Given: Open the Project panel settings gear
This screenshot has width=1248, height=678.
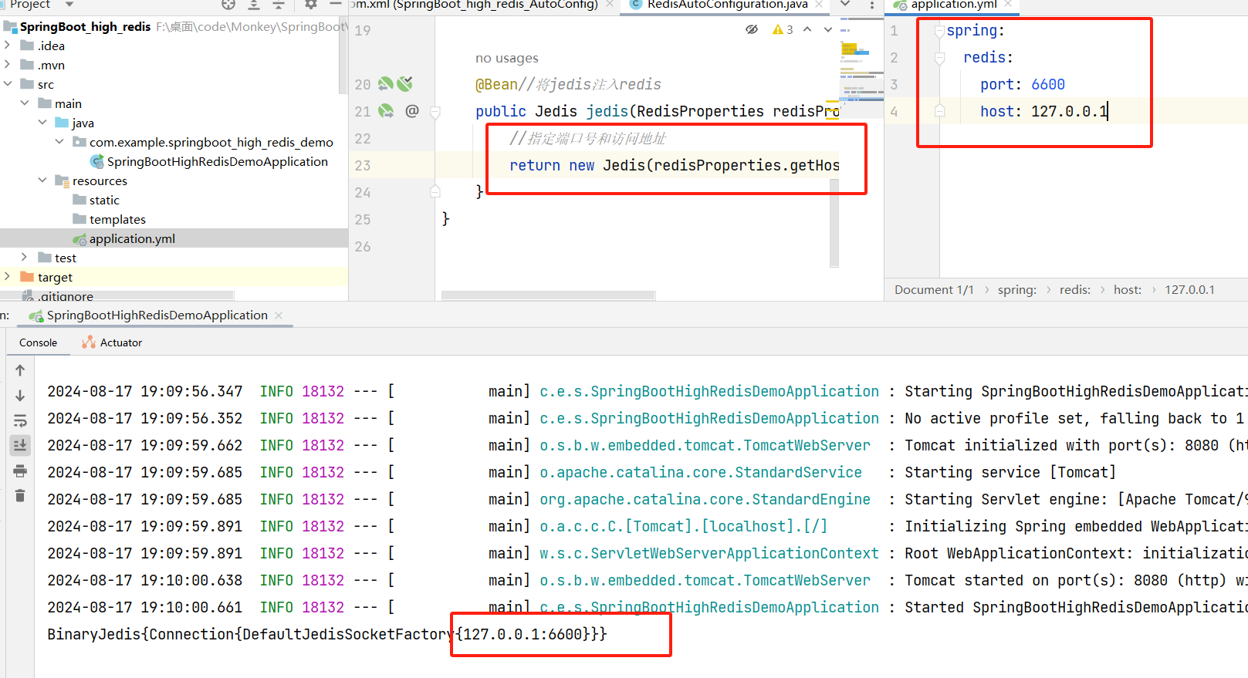Looking at the screenshot, I should pyautogui.click(x=311, y=5).
